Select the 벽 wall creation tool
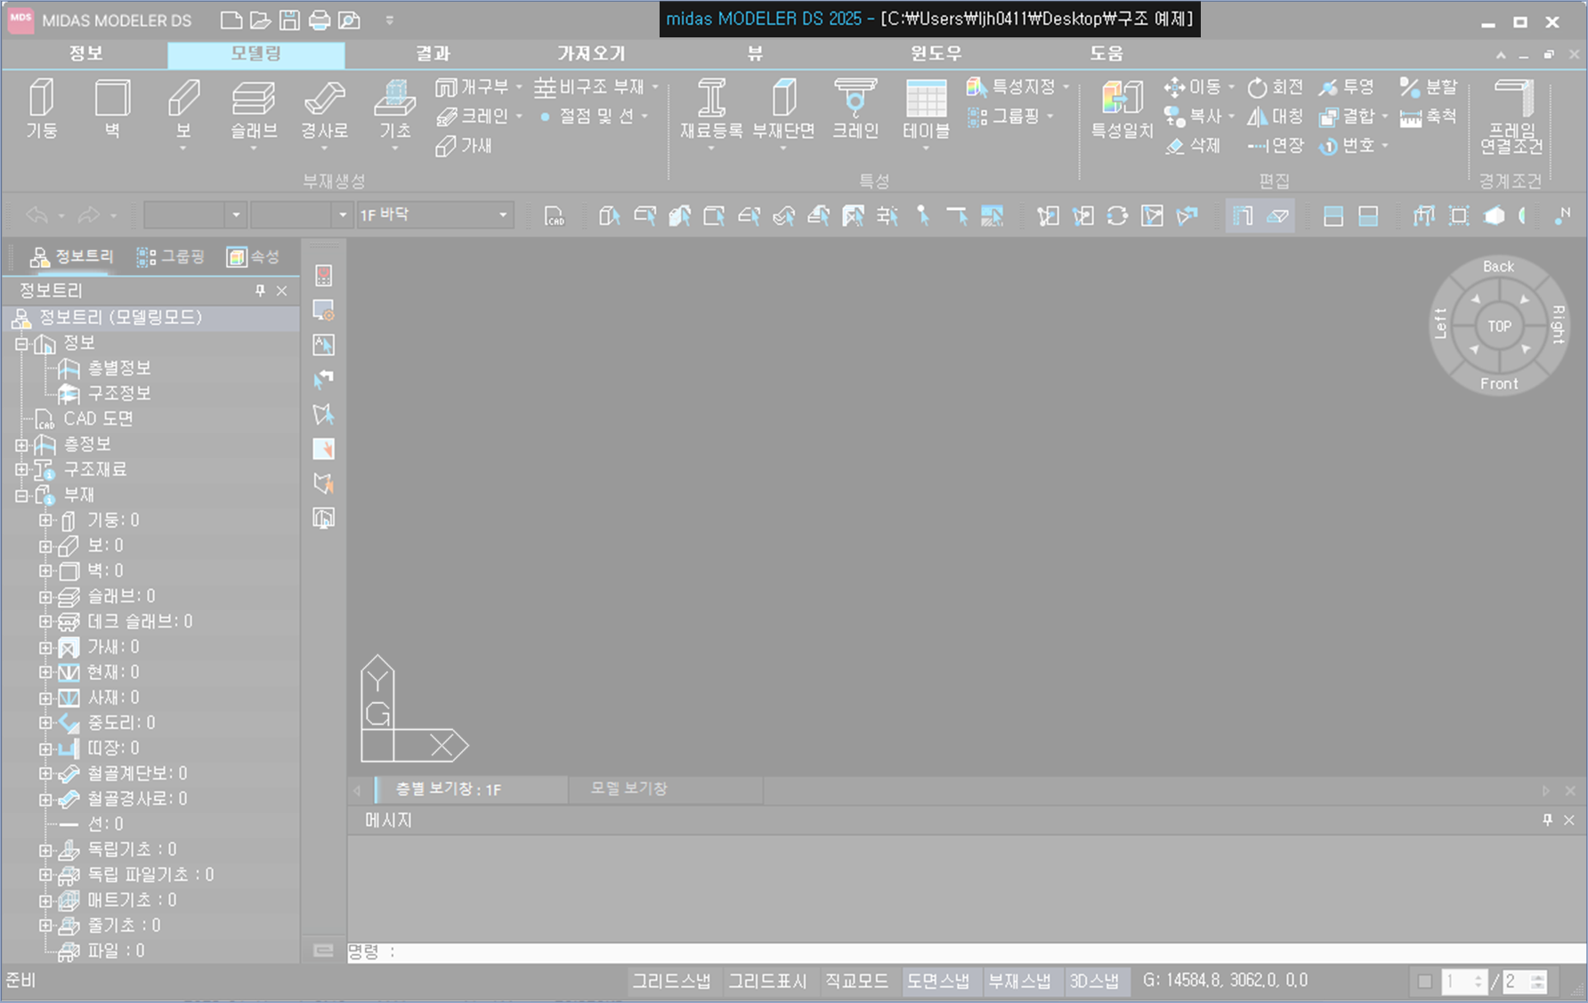The width and height of the screenshot is (1588, 1003). (112, 109)
